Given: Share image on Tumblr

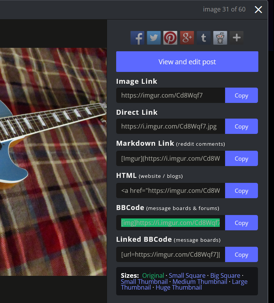Looking at the screenshot, I should [204, 38].
